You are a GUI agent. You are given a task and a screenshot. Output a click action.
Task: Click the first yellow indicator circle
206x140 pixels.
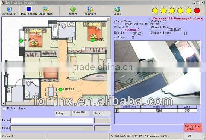point(155,10)
